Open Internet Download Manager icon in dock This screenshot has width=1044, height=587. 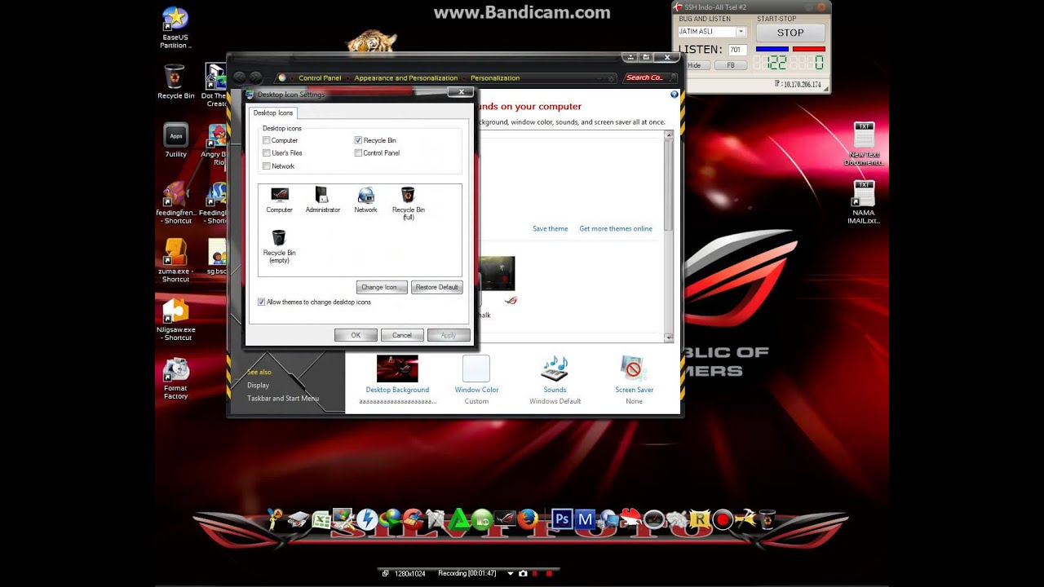tap(391, 519)
